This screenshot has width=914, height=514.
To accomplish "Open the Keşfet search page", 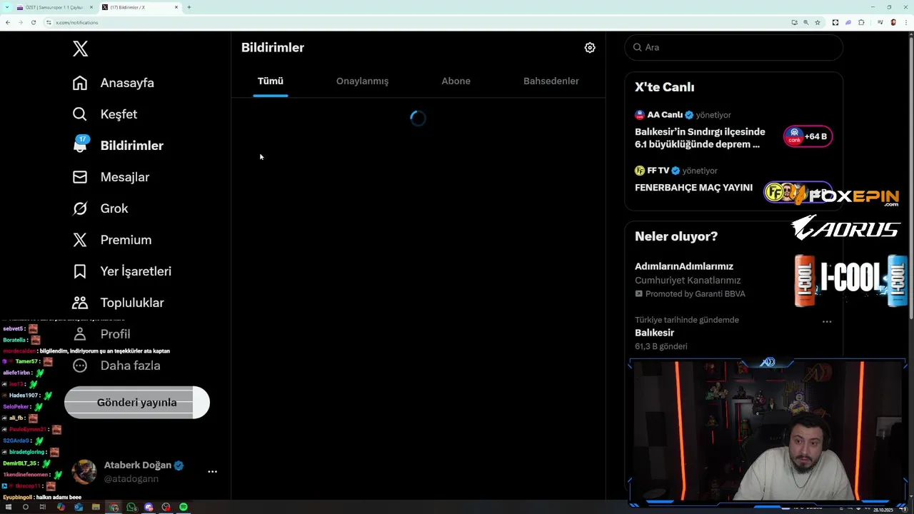I will (x=105, y=114).
